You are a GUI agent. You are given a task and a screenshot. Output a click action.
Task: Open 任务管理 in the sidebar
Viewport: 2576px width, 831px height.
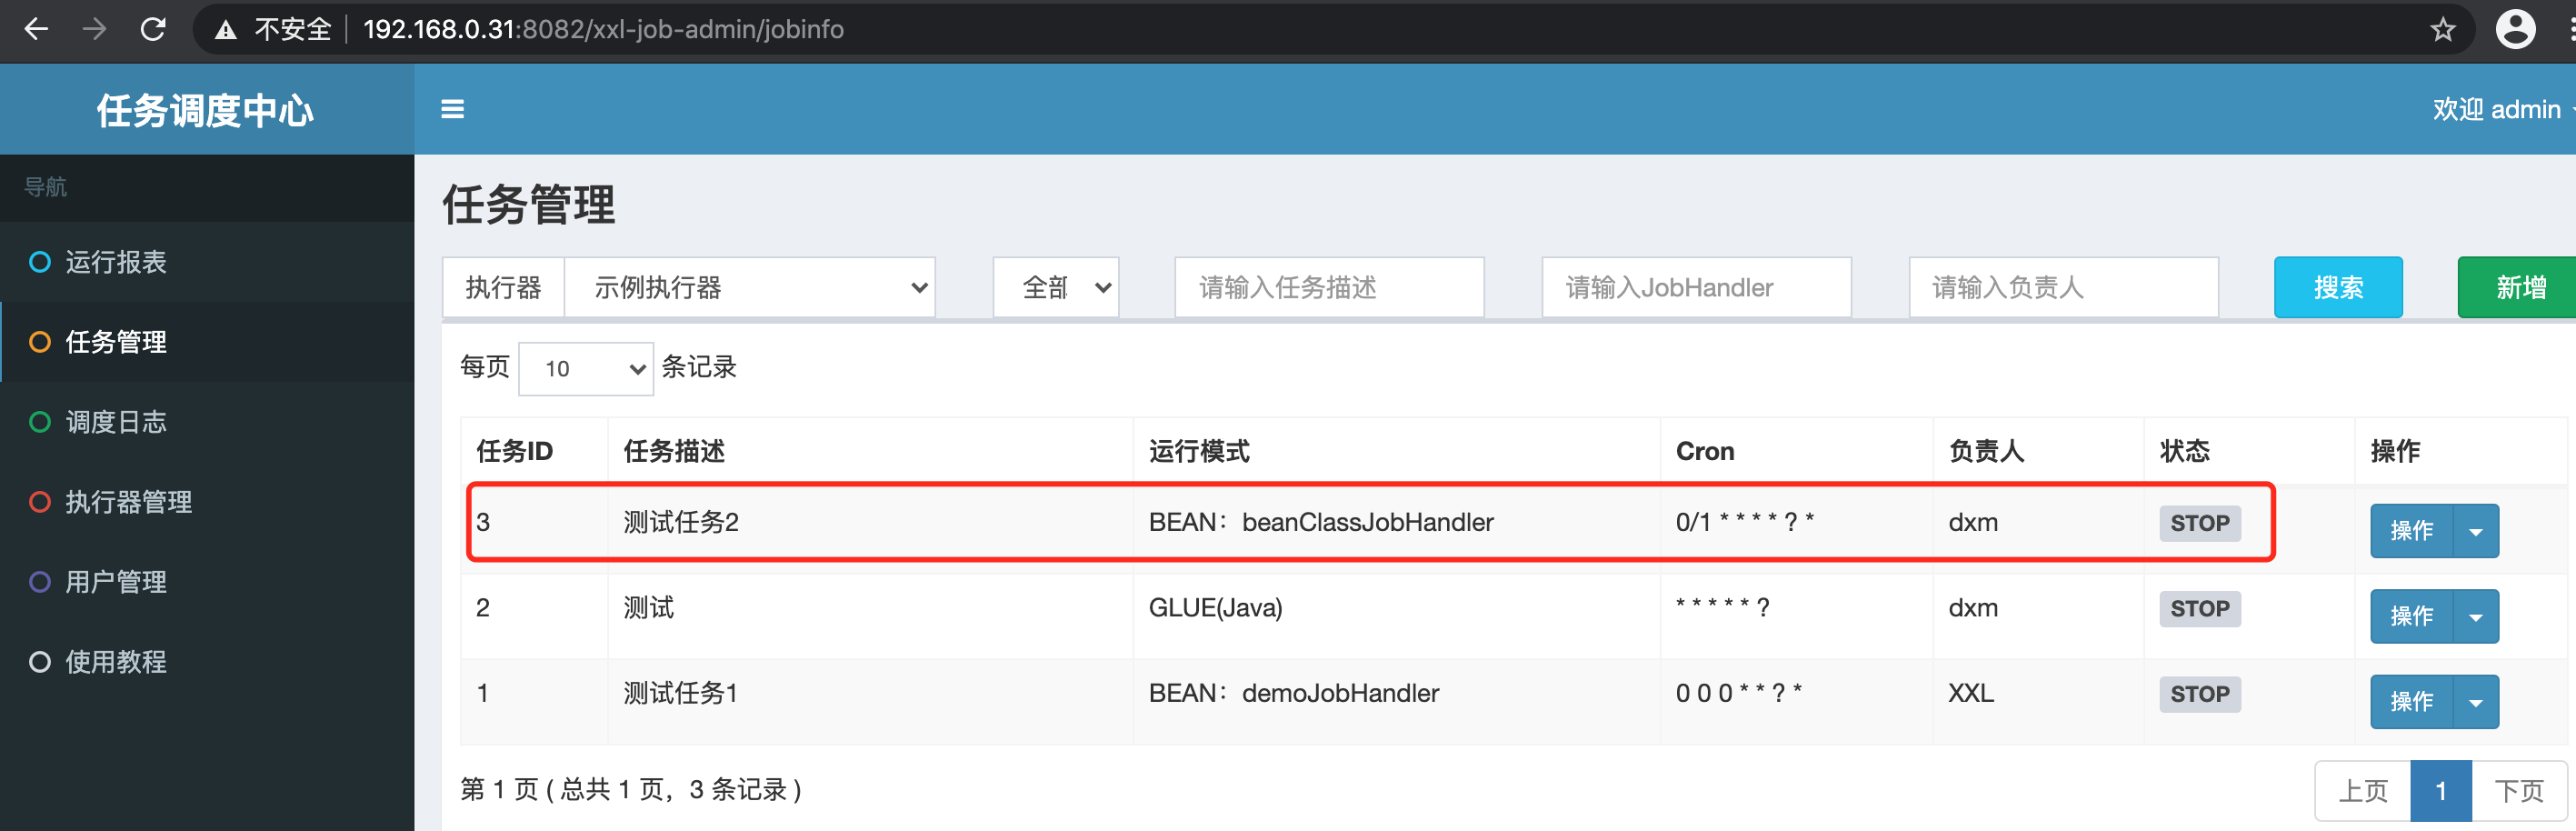(207, 342)
